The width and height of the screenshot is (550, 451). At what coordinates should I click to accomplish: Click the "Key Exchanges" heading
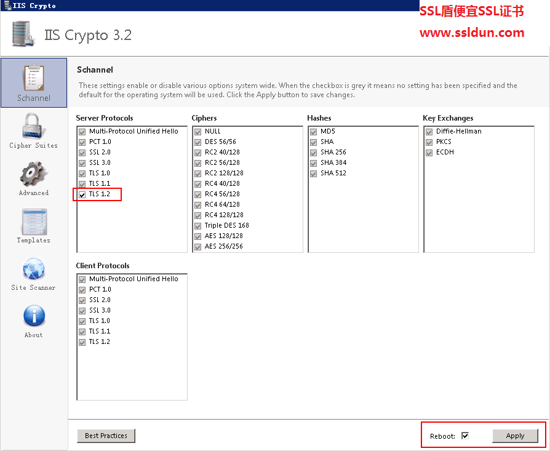click(x=448, y=118)
